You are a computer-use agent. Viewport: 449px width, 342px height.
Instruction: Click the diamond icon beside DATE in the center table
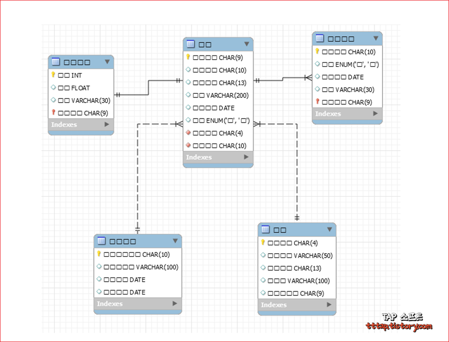coord(188,107)
